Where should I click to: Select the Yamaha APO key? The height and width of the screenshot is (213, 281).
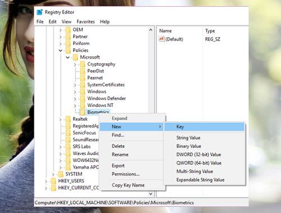pos(85,167)
